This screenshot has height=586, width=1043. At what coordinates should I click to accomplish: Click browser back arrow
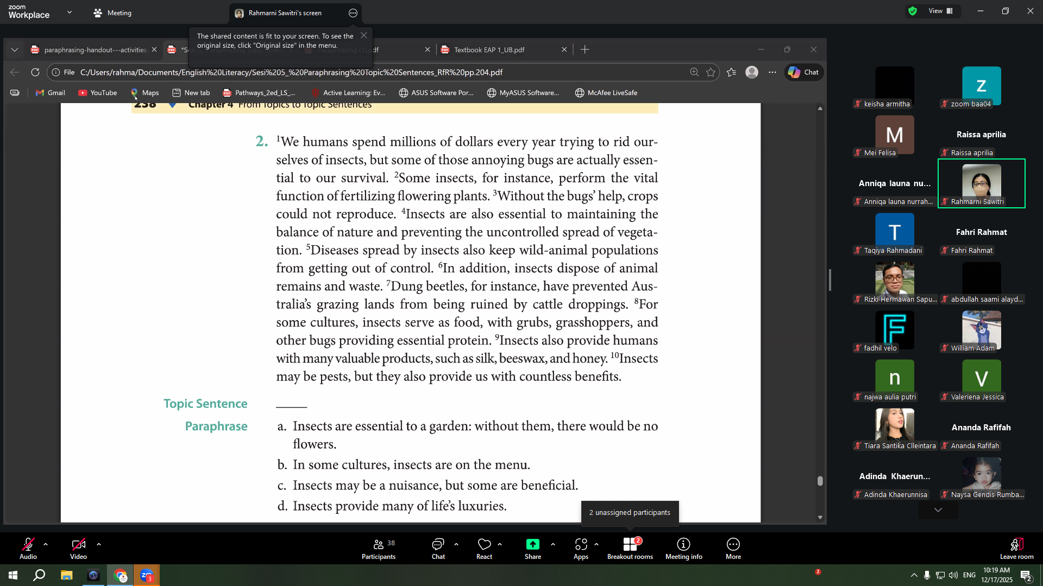pyautogui.click(x=15, y=72)
